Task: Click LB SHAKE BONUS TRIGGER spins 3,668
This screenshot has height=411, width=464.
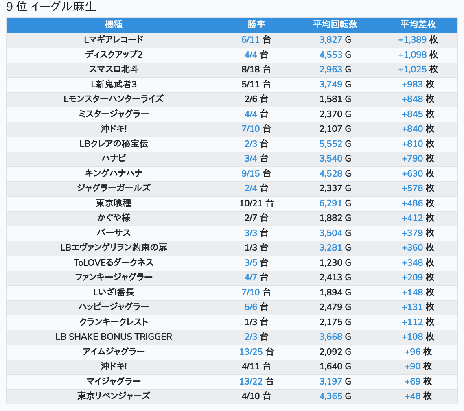Action: tap(331, 337)
